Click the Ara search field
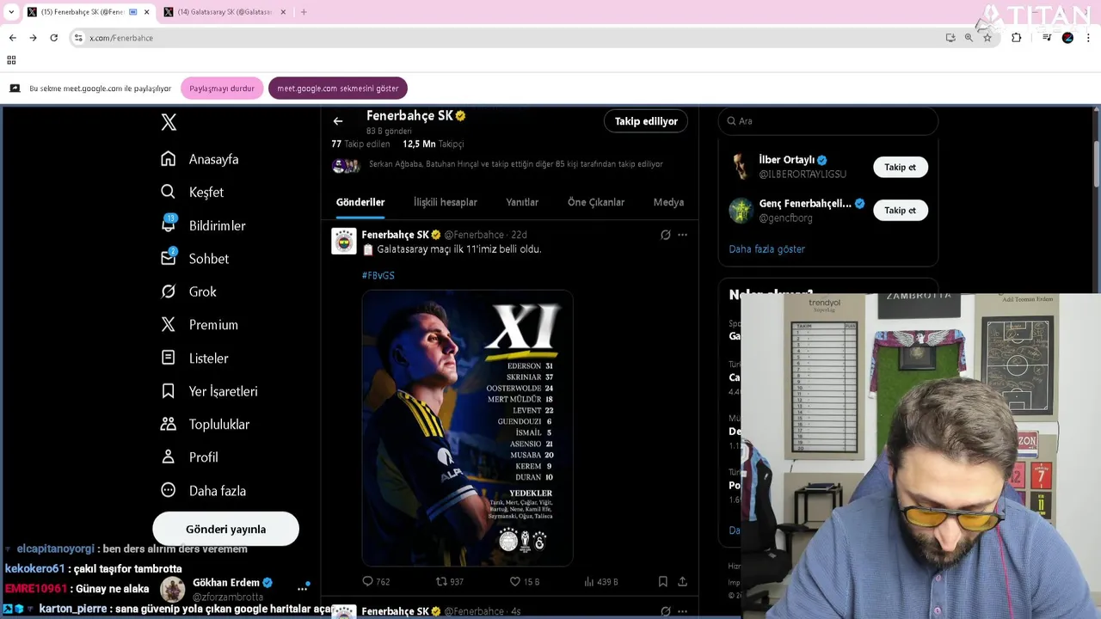The width and height of the screenshot is (1101, 619). (827, 121)
